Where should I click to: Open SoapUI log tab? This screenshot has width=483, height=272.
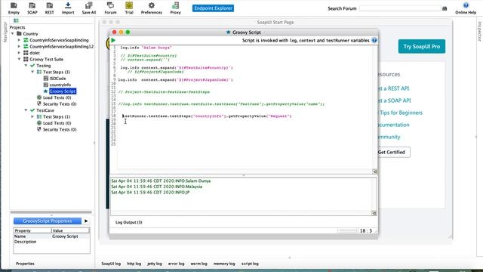pyautogui.click(x=111, y=264)
